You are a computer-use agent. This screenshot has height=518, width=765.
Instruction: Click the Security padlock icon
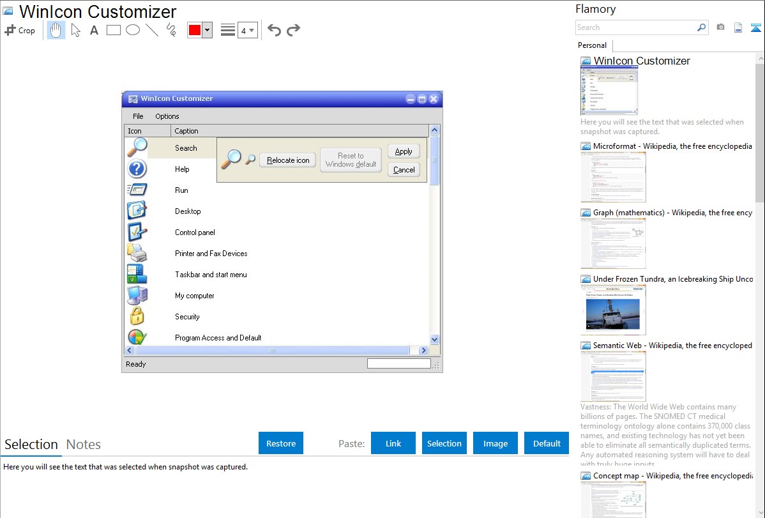tap(137, 316)
